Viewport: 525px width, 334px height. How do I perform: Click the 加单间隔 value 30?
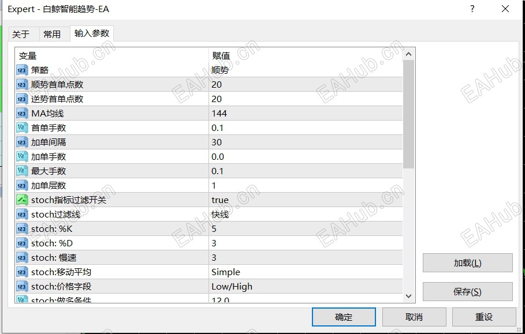pyautogui.click(x=217, y=142)
